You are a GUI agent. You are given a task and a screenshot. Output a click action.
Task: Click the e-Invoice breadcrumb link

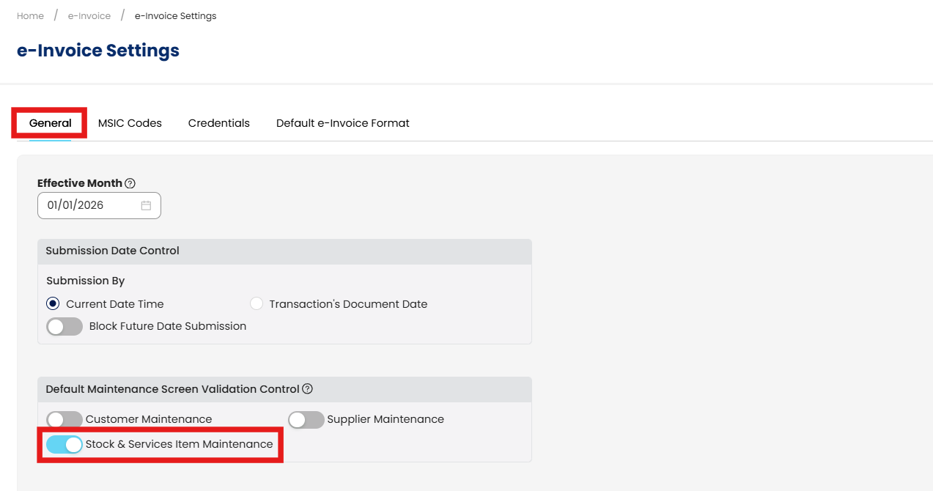pos(89,16)
